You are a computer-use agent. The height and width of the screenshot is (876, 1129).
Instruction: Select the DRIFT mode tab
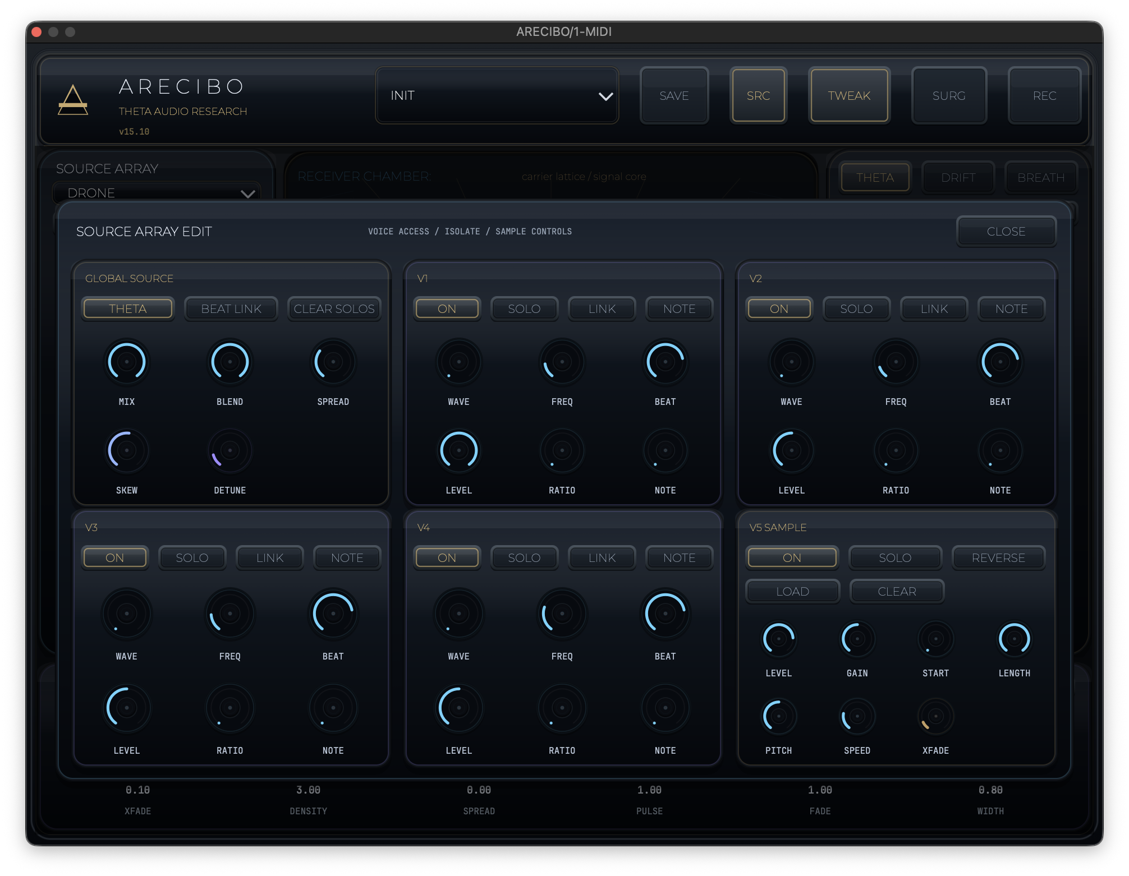pos(958,178)
